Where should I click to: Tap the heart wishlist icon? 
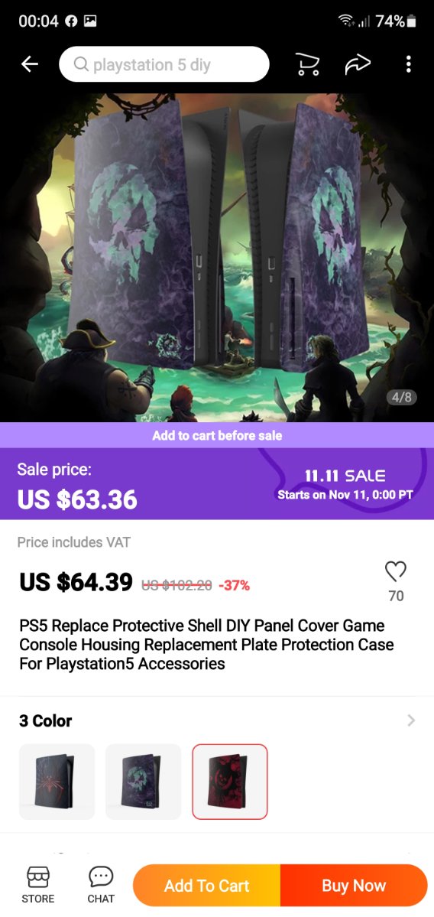coord(396,571)
